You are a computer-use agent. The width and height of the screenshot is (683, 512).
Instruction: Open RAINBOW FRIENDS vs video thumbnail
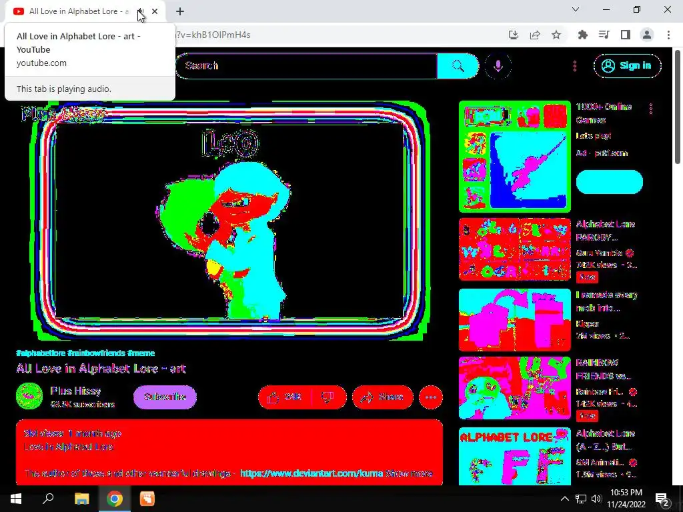coord(514,387)
